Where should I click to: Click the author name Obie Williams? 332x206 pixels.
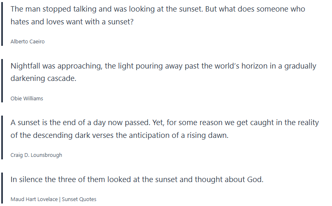27,99
